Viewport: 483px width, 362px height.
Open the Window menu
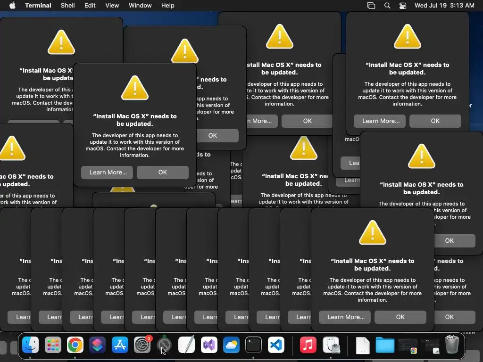(x=140, y=5)
